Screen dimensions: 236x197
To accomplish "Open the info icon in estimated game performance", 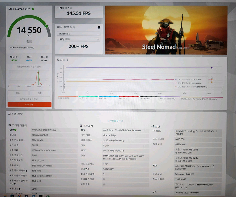I will click(99, 27).
